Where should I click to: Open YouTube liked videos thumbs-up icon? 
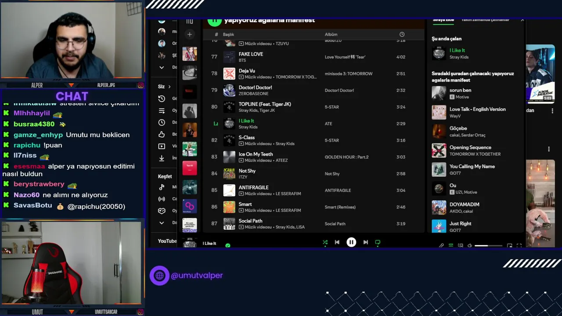click(x=162, y=134)
